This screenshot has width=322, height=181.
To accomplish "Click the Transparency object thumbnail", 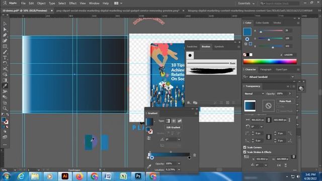I will pyautogui.click(x=250, y=106).
